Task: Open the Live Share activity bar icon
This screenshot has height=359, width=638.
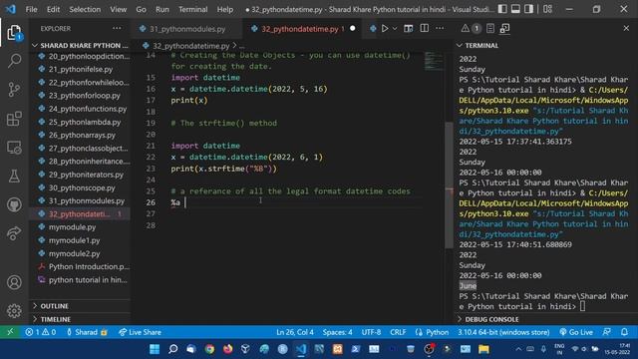Action: (14, 233)
